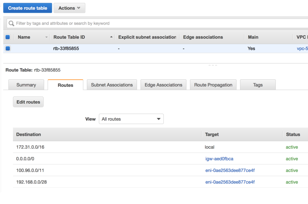This screenshot has height=204, width=308.
Task: Open the Tags tab
Action: coord(257,85)
